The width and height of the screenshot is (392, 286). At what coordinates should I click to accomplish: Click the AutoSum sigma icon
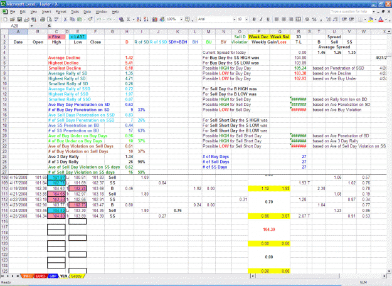[x=128, y=19]
